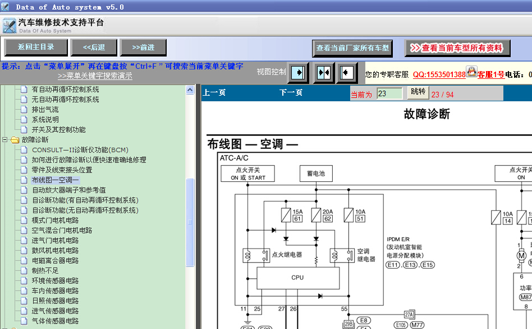Click the CPU block in wiring diagram
The image size is (532, 329).
[x=298, y=278]
